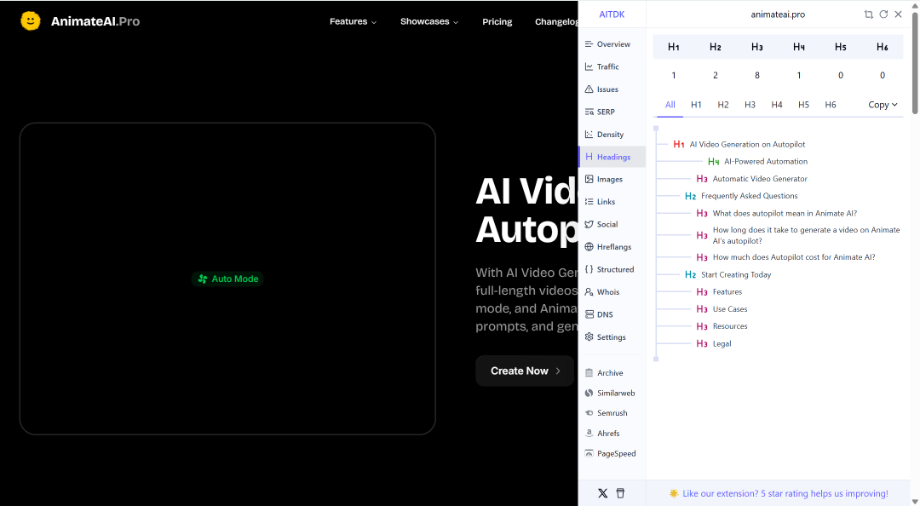Click the video preview placeholder area
Screen dimensions: 920x506
coord(227,279)
